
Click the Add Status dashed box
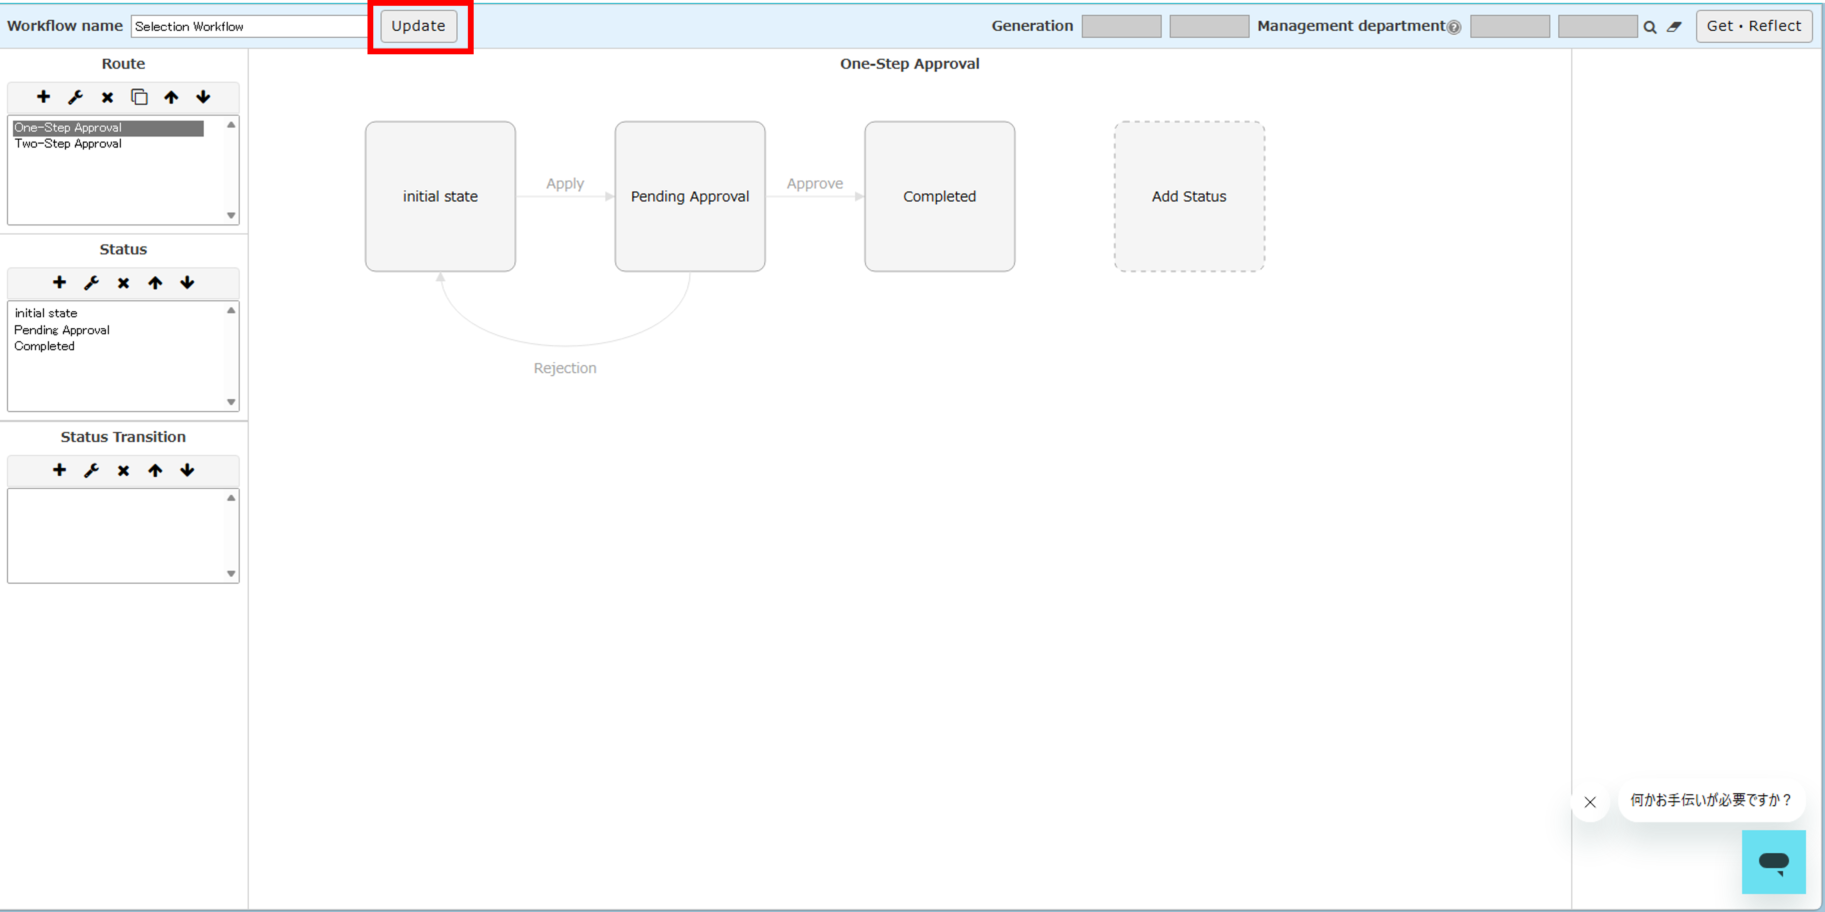(x=1190, y=196)
